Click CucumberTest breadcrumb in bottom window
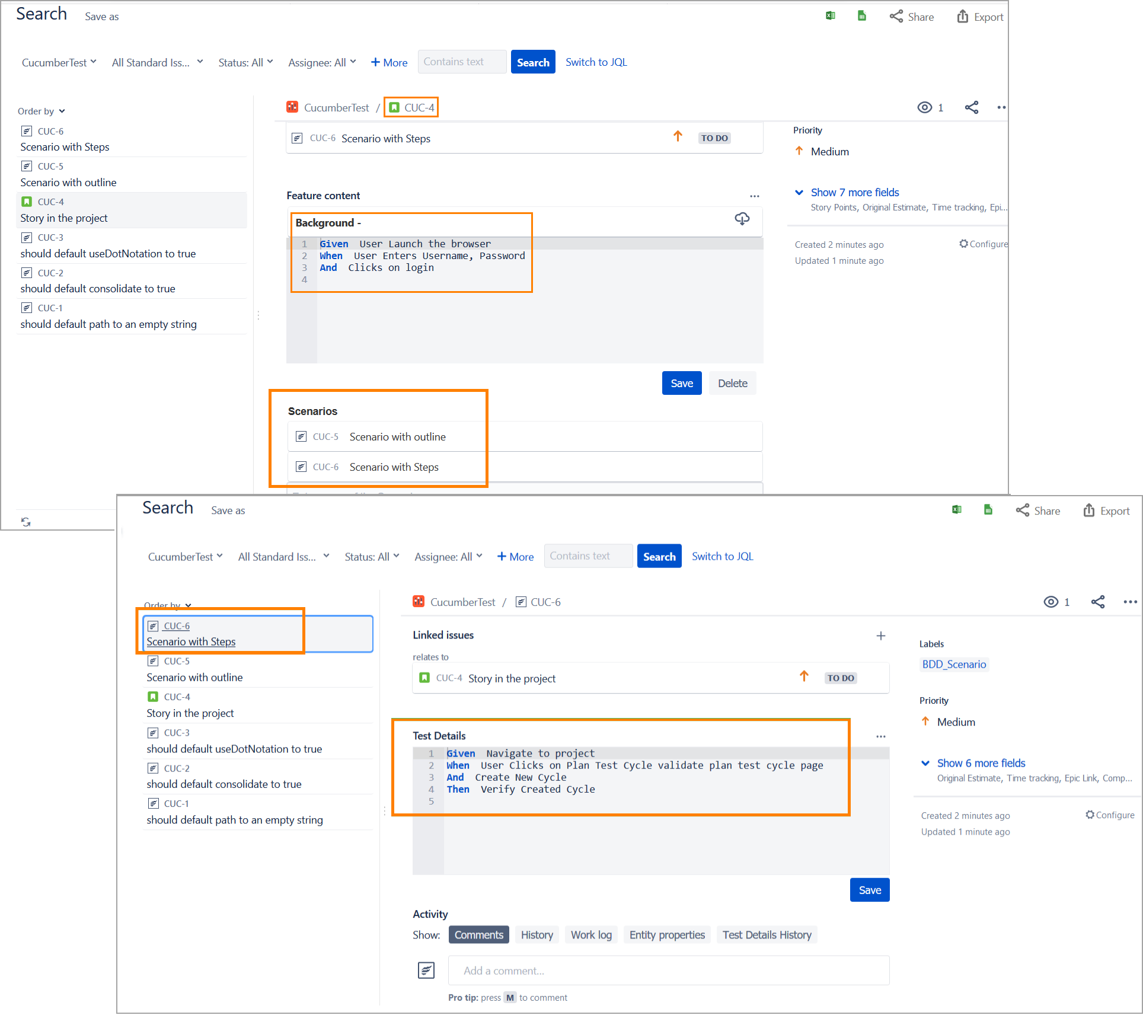The width and height of the screenshot is (1143, 1015). [462, 602]
